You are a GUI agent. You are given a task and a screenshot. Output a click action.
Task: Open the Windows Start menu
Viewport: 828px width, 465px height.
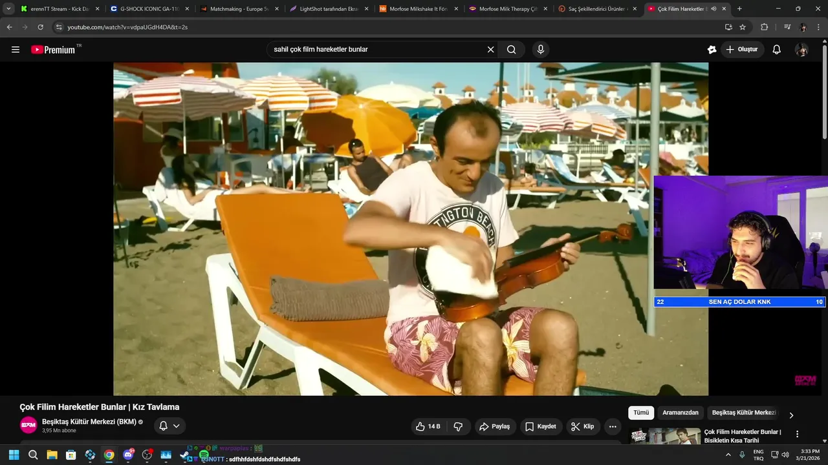14,455
